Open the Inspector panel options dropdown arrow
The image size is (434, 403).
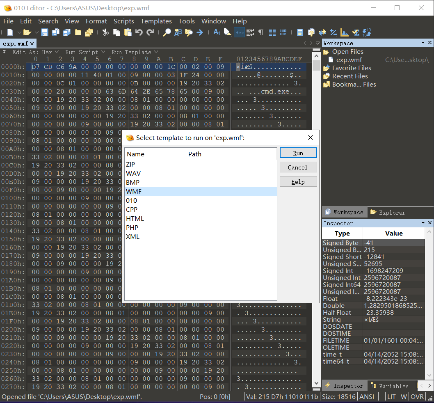click(423, 223)
